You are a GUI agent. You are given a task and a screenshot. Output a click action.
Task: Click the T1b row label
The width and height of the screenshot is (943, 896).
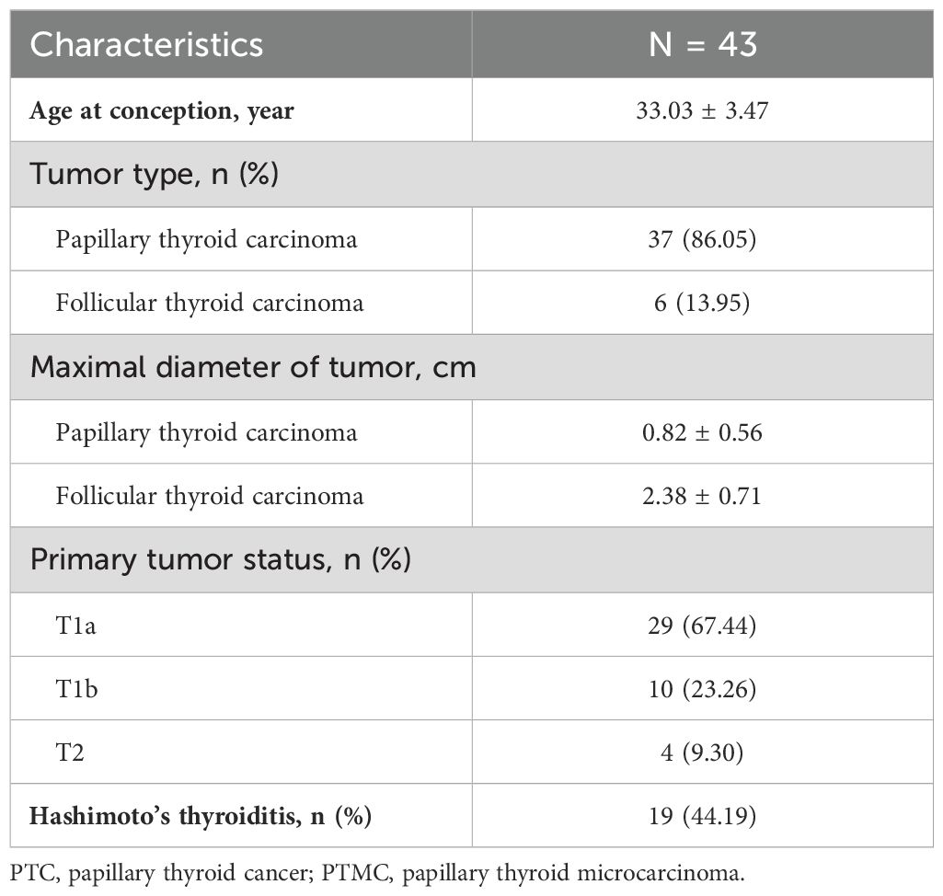pyautogui.click(x=76, y=688)
